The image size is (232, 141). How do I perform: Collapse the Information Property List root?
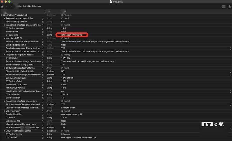[1, 15]
